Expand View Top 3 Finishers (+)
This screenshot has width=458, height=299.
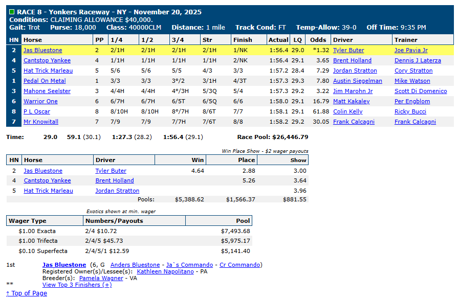tap(77, 285)
